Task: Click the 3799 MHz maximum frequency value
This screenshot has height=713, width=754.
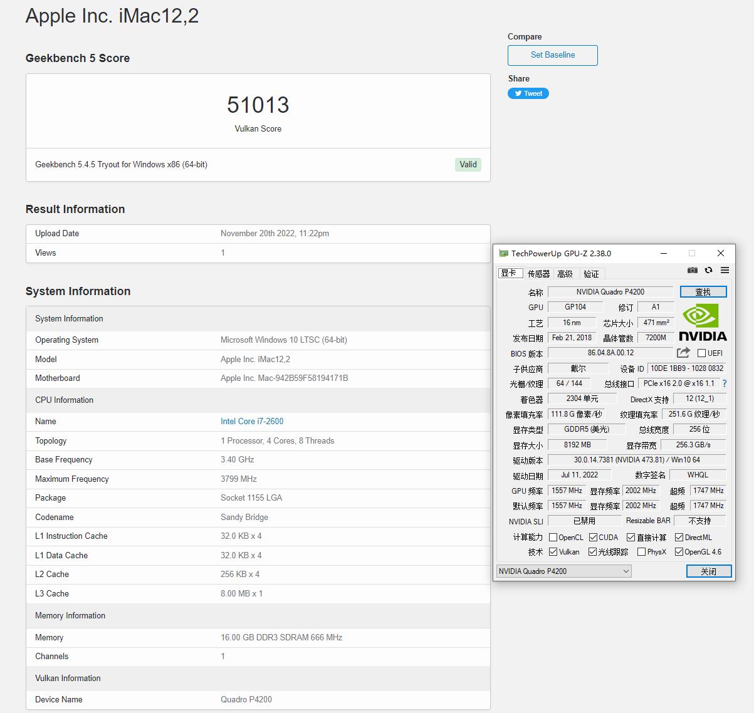Action: click(x=239, y=479)
